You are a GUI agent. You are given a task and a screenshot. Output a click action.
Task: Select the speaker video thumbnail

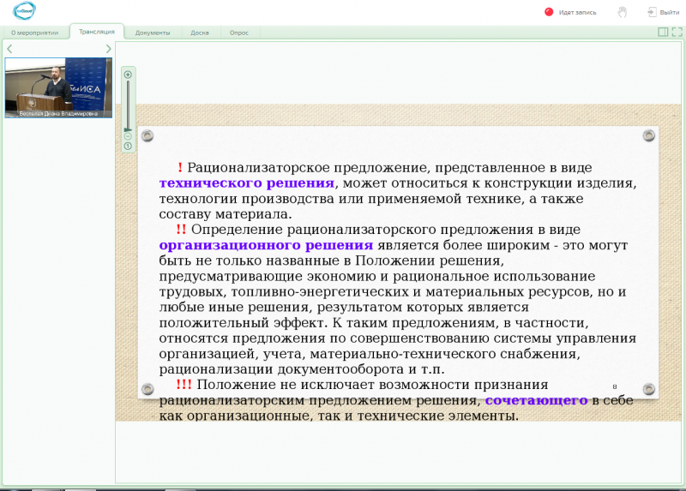[58, 87]
